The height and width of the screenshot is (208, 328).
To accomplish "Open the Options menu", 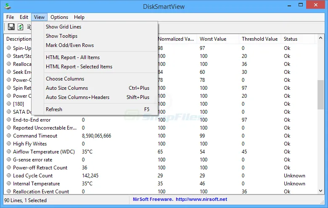I will pos(59,17).
